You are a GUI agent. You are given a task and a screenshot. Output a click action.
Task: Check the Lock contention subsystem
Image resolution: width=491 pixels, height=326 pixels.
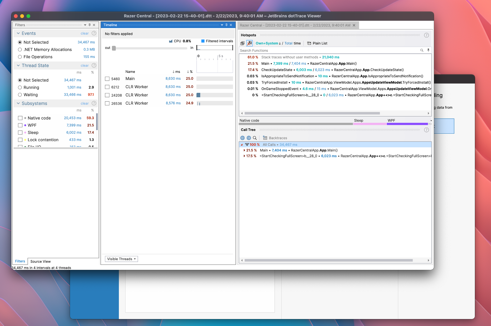[20, 140]
